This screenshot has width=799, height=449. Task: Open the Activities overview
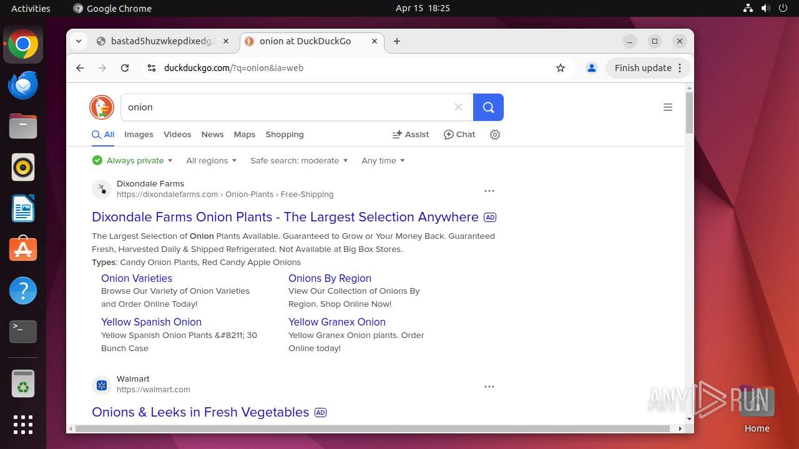tap(31, 8)
